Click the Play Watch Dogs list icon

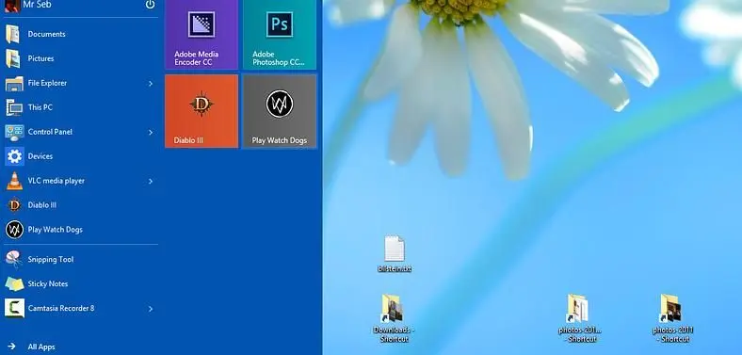click(14, 230)
